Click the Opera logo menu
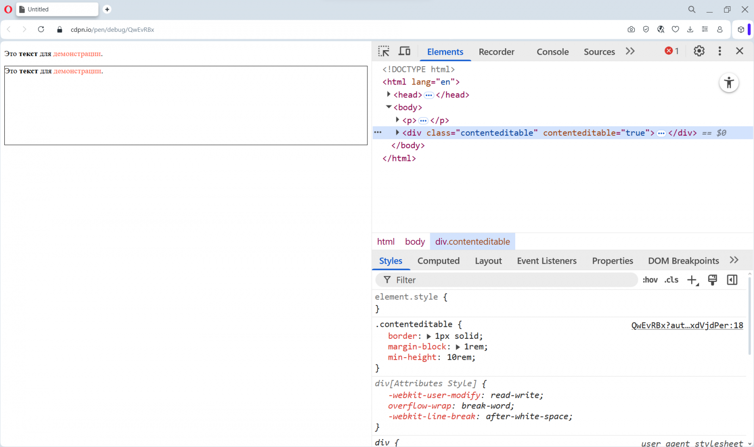754x447 pixels. pyautogui.click(x=8, y=9)
